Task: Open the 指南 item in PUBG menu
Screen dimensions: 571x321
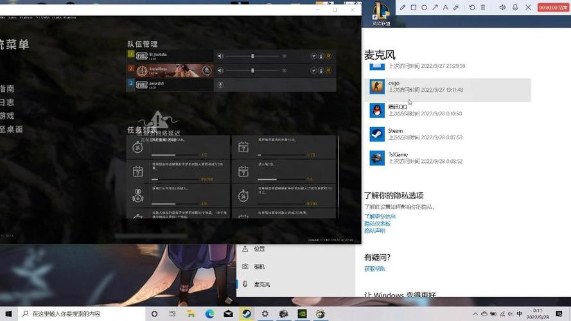Action: pos(7,89)
